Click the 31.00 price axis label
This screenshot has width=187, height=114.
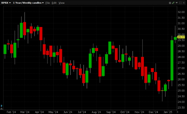181,23
